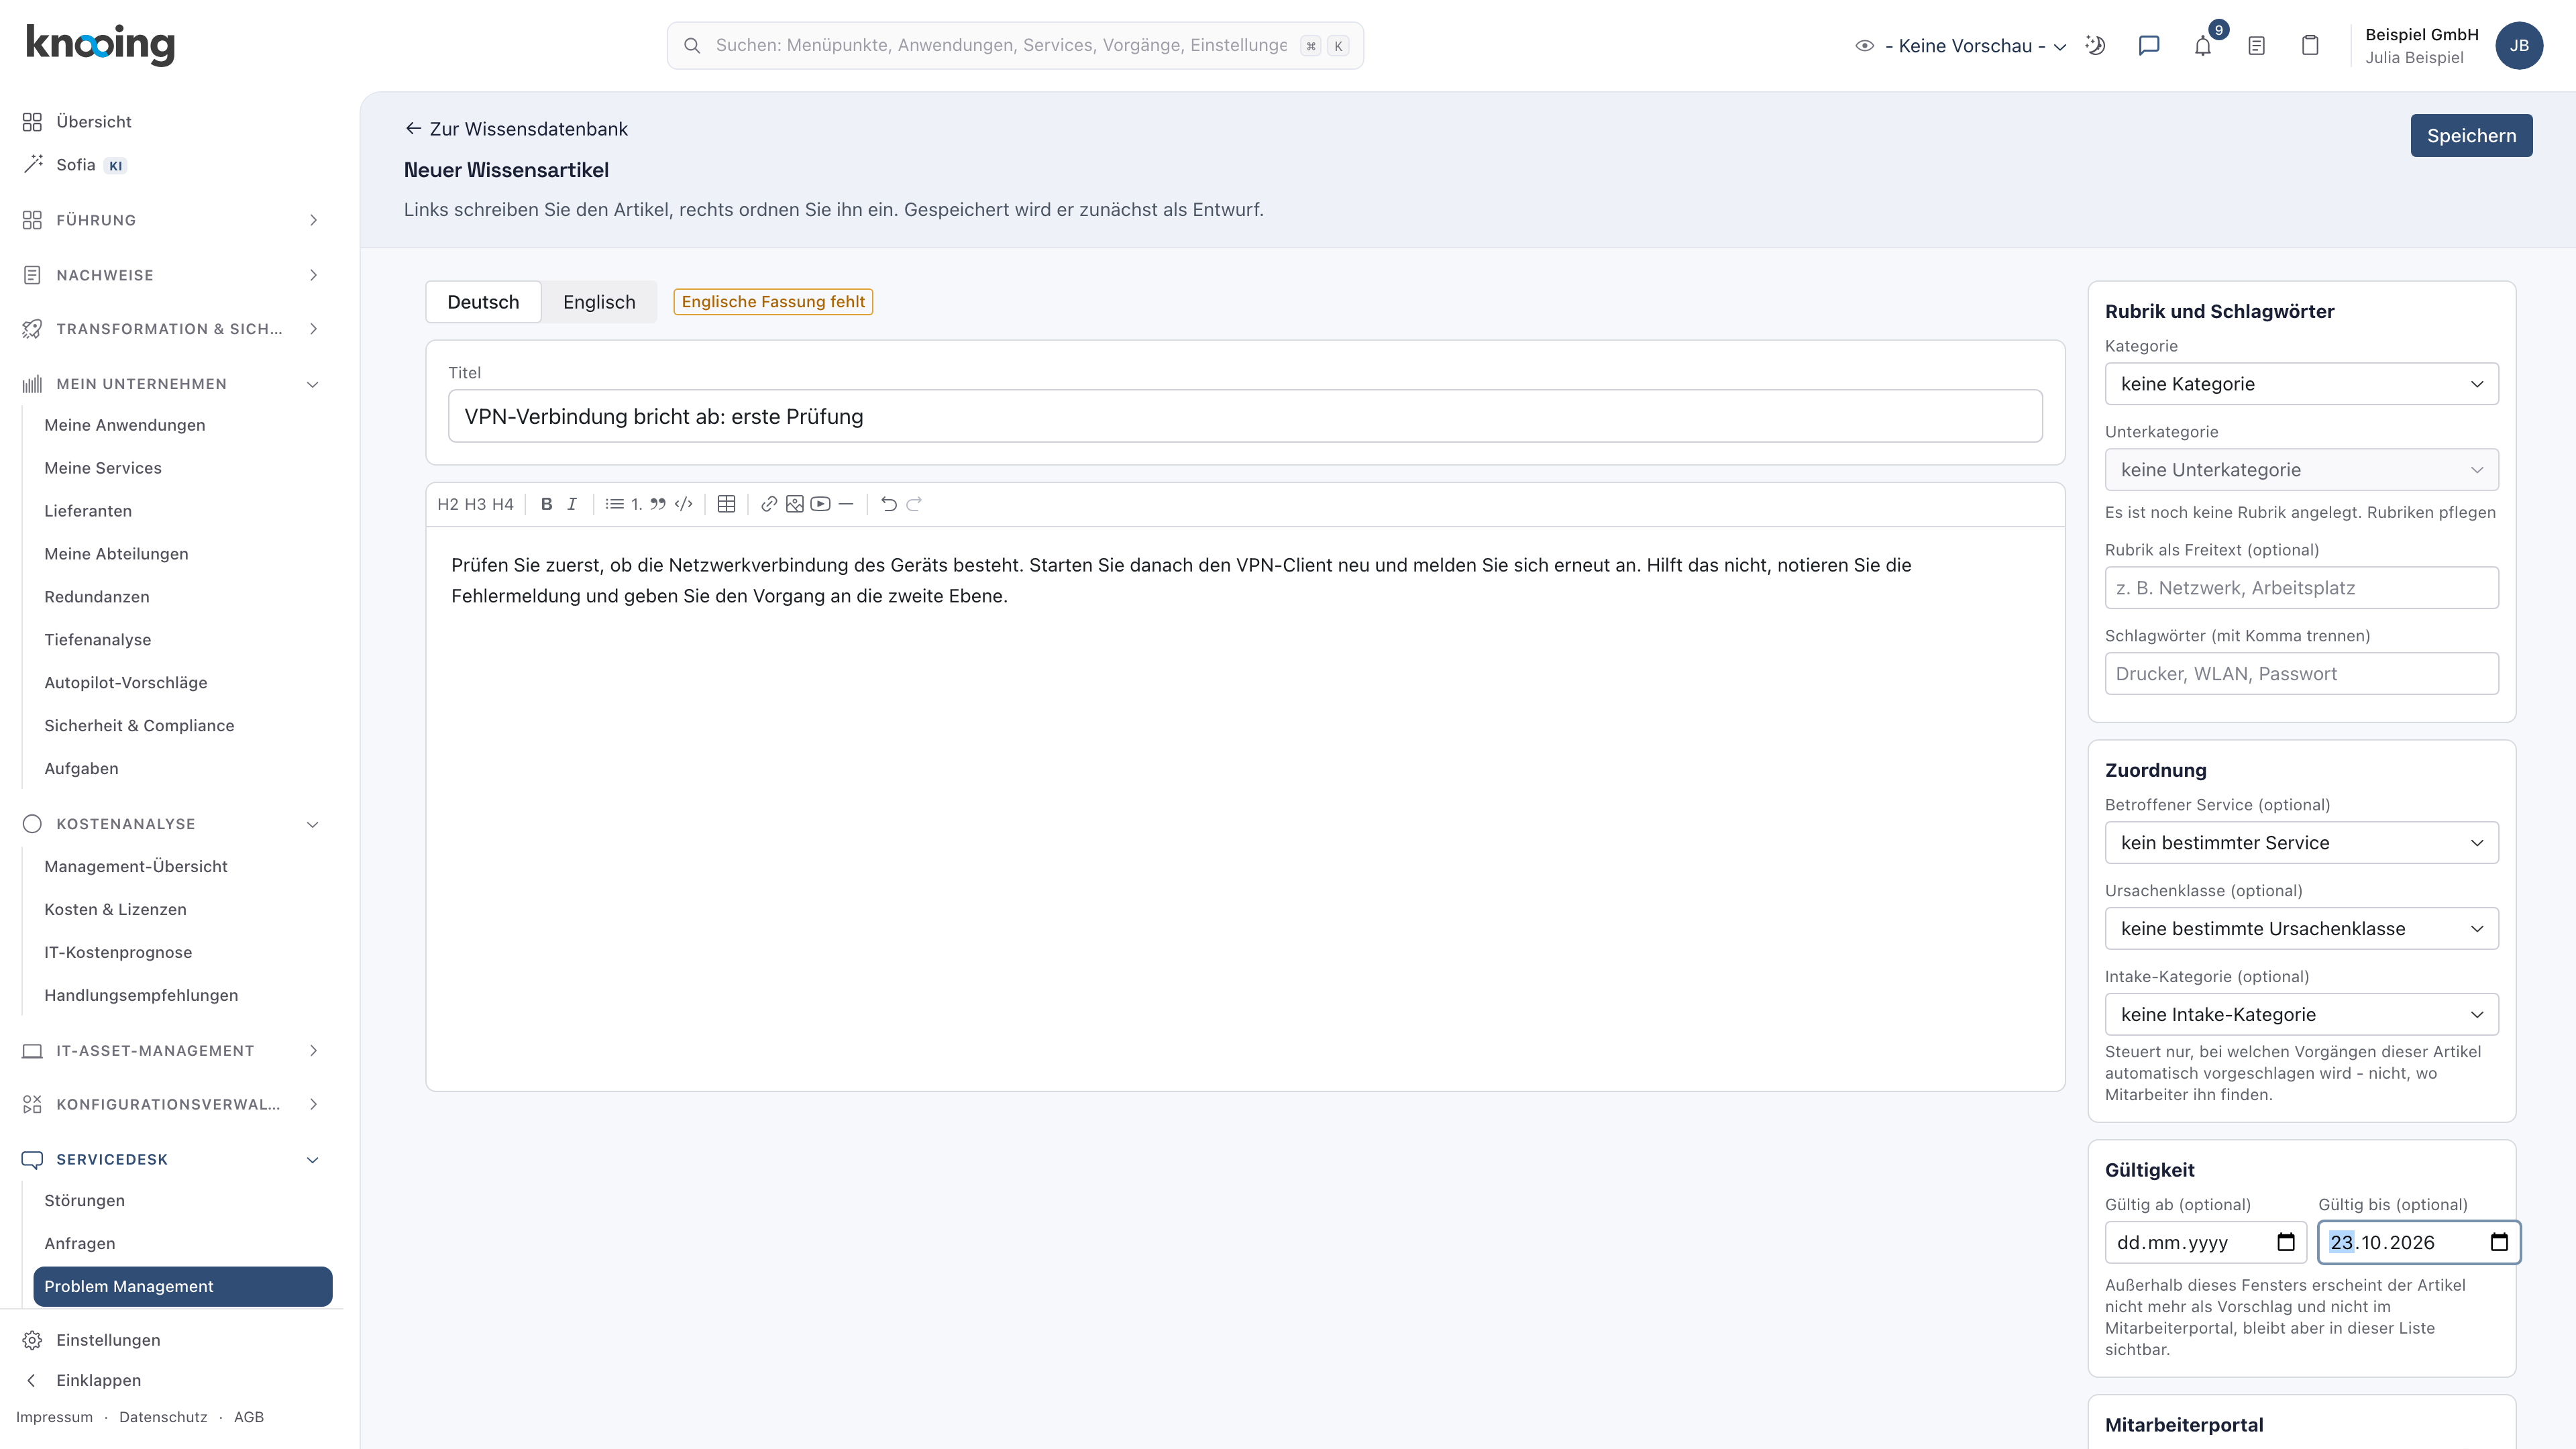Apply H2 heading style
Image resolution: width=2576 pixels, height=1449 pixels.
[448, 504]
